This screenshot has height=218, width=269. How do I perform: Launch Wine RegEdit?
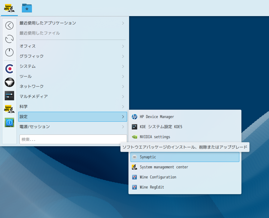[x=185, y=187]
